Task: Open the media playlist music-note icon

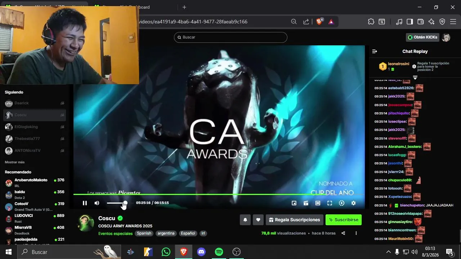Action: pos(399,22)
